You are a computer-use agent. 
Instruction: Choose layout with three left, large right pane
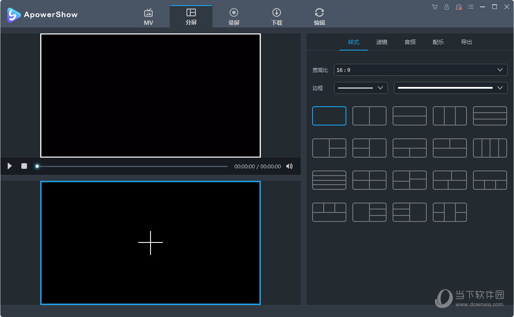coord(410,212)
